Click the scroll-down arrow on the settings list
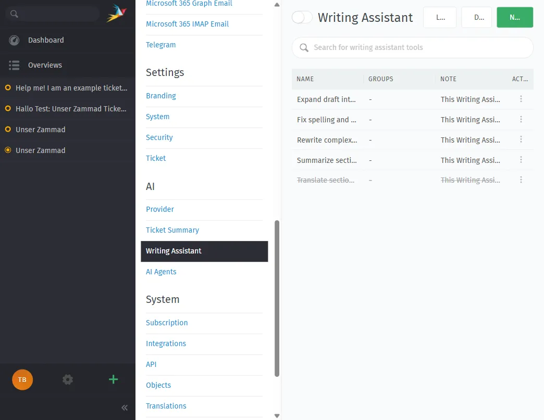This screenshot has width=544, height=420. (x=277, y=415)
